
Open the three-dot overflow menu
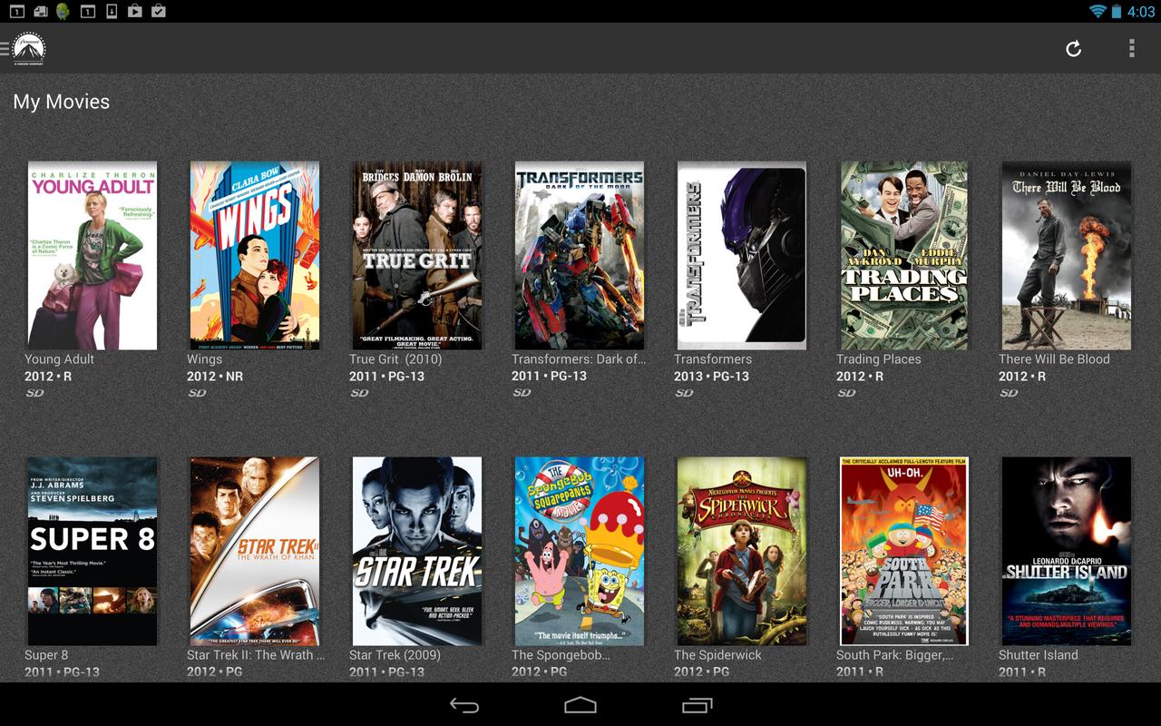pyautogui.click(x=1131, y=49)
